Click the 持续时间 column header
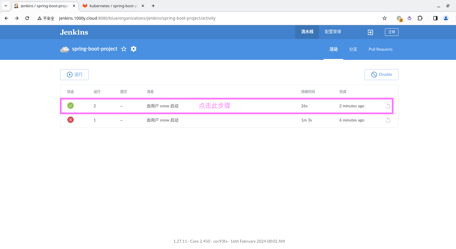456x249 pixels. point(308,92)
